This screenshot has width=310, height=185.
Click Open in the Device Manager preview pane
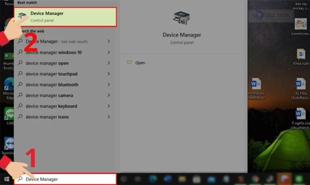coord(140,63)
